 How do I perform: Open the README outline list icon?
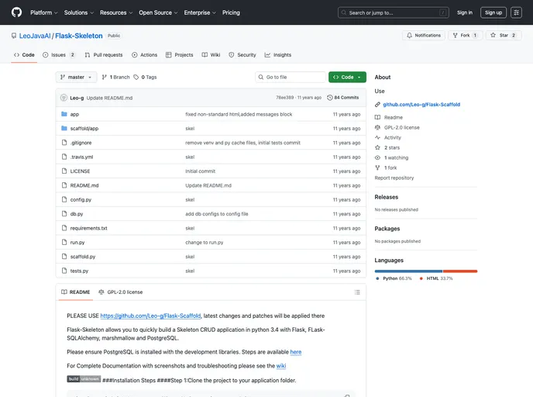tap(357, 292)
